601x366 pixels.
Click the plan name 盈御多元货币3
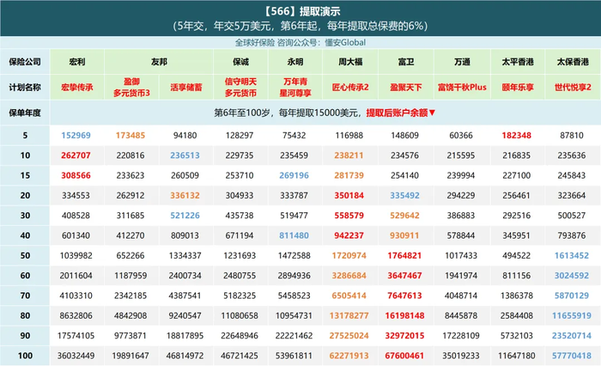click(x=131, y=88)
